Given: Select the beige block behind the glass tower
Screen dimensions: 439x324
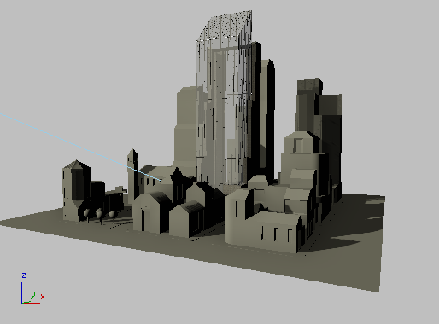Looking at the screenshot, I should pos(185,128).
